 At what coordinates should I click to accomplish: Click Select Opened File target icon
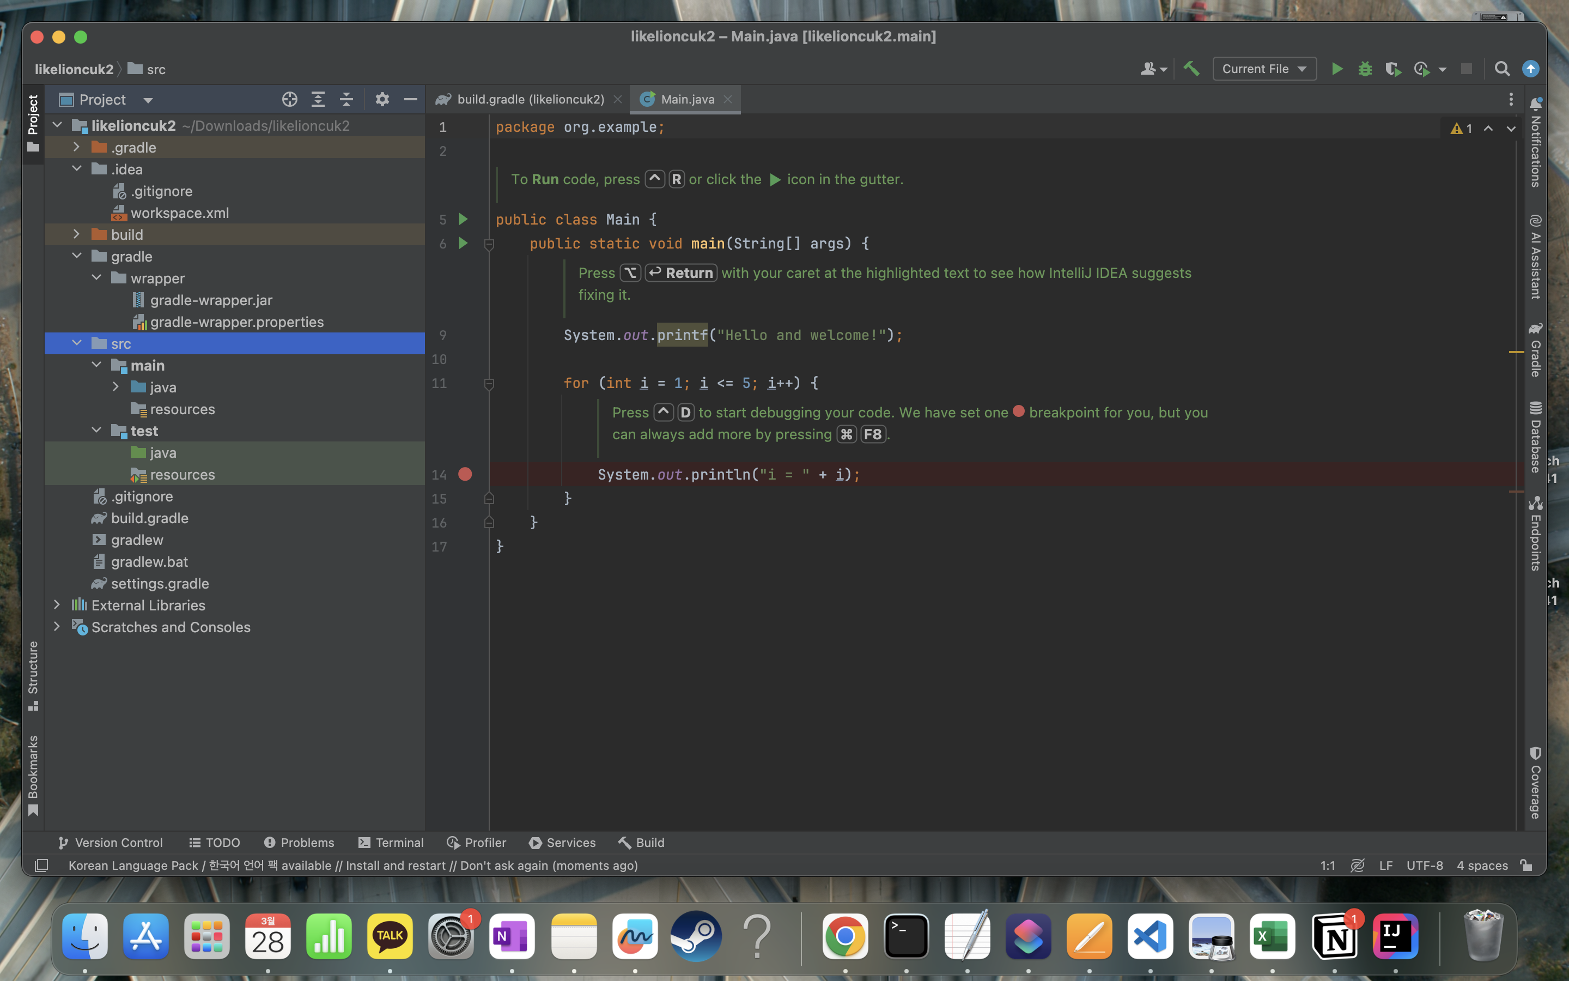coord(289,99)
